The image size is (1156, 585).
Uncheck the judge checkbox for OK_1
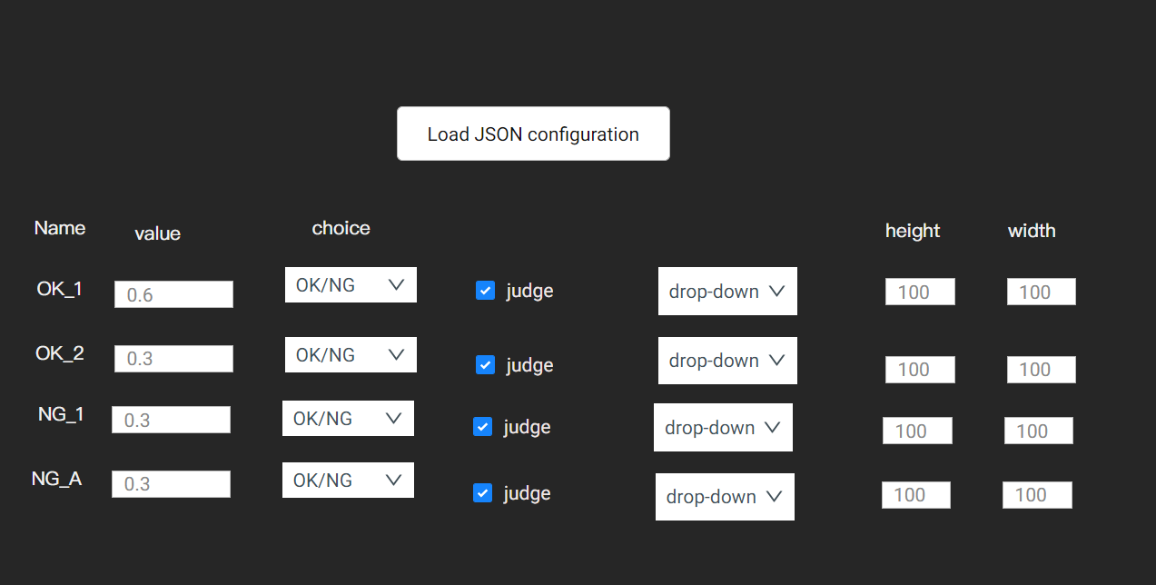point(485,290)
